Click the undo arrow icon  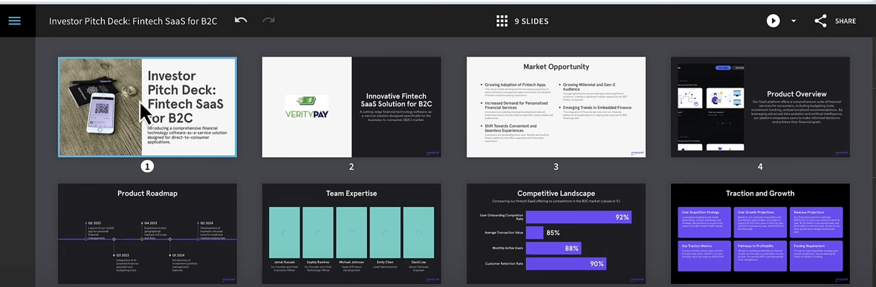pyautogui.click(x=241, y=21)
